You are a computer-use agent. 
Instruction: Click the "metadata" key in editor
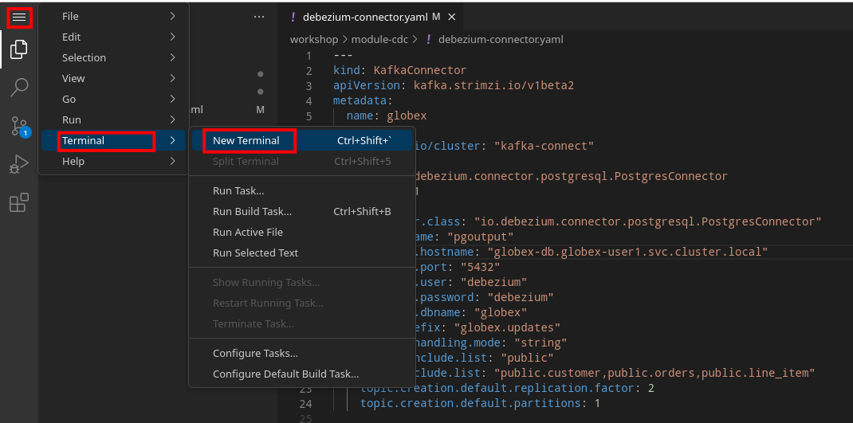click(360, 100)
